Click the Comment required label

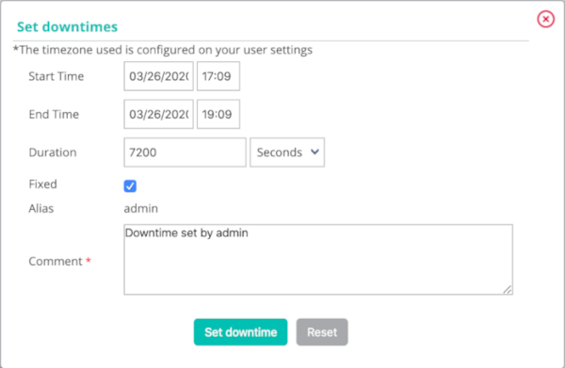[x=60, y=261]
